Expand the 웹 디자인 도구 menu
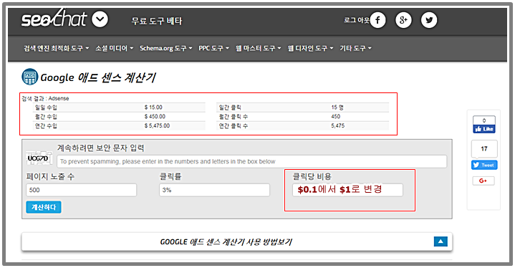 [x=310, y=48]
